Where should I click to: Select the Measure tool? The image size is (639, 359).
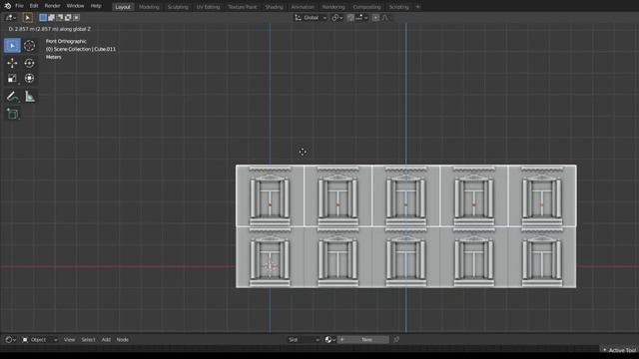point(30,97)
